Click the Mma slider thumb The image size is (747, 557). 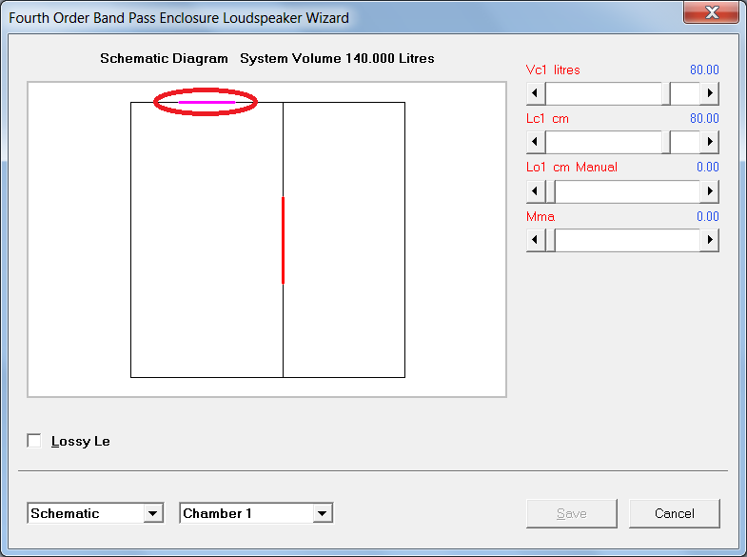[550, 240]
